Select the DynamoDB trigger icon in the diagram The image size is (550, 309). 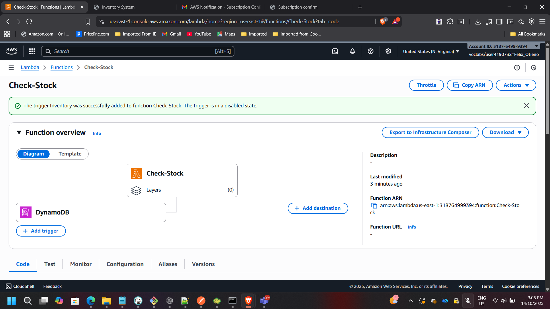tap(26, 212)
